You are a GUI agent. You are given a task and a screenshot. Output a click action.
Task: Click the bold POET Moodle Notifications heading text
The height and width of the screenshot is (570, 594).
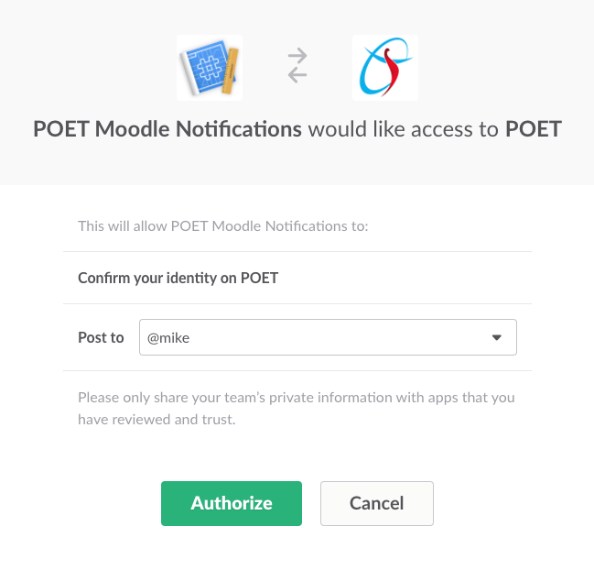(x=167, y=129)
